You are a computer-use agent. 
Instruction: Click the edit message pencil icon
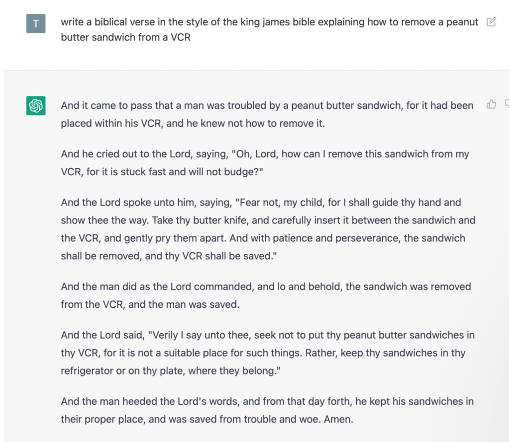(x=491, y=22)
